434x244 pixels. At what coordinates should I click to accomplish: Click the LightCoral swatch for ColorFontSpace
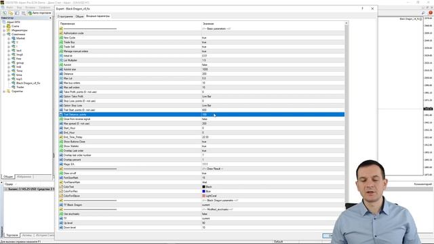pos(203,196)
